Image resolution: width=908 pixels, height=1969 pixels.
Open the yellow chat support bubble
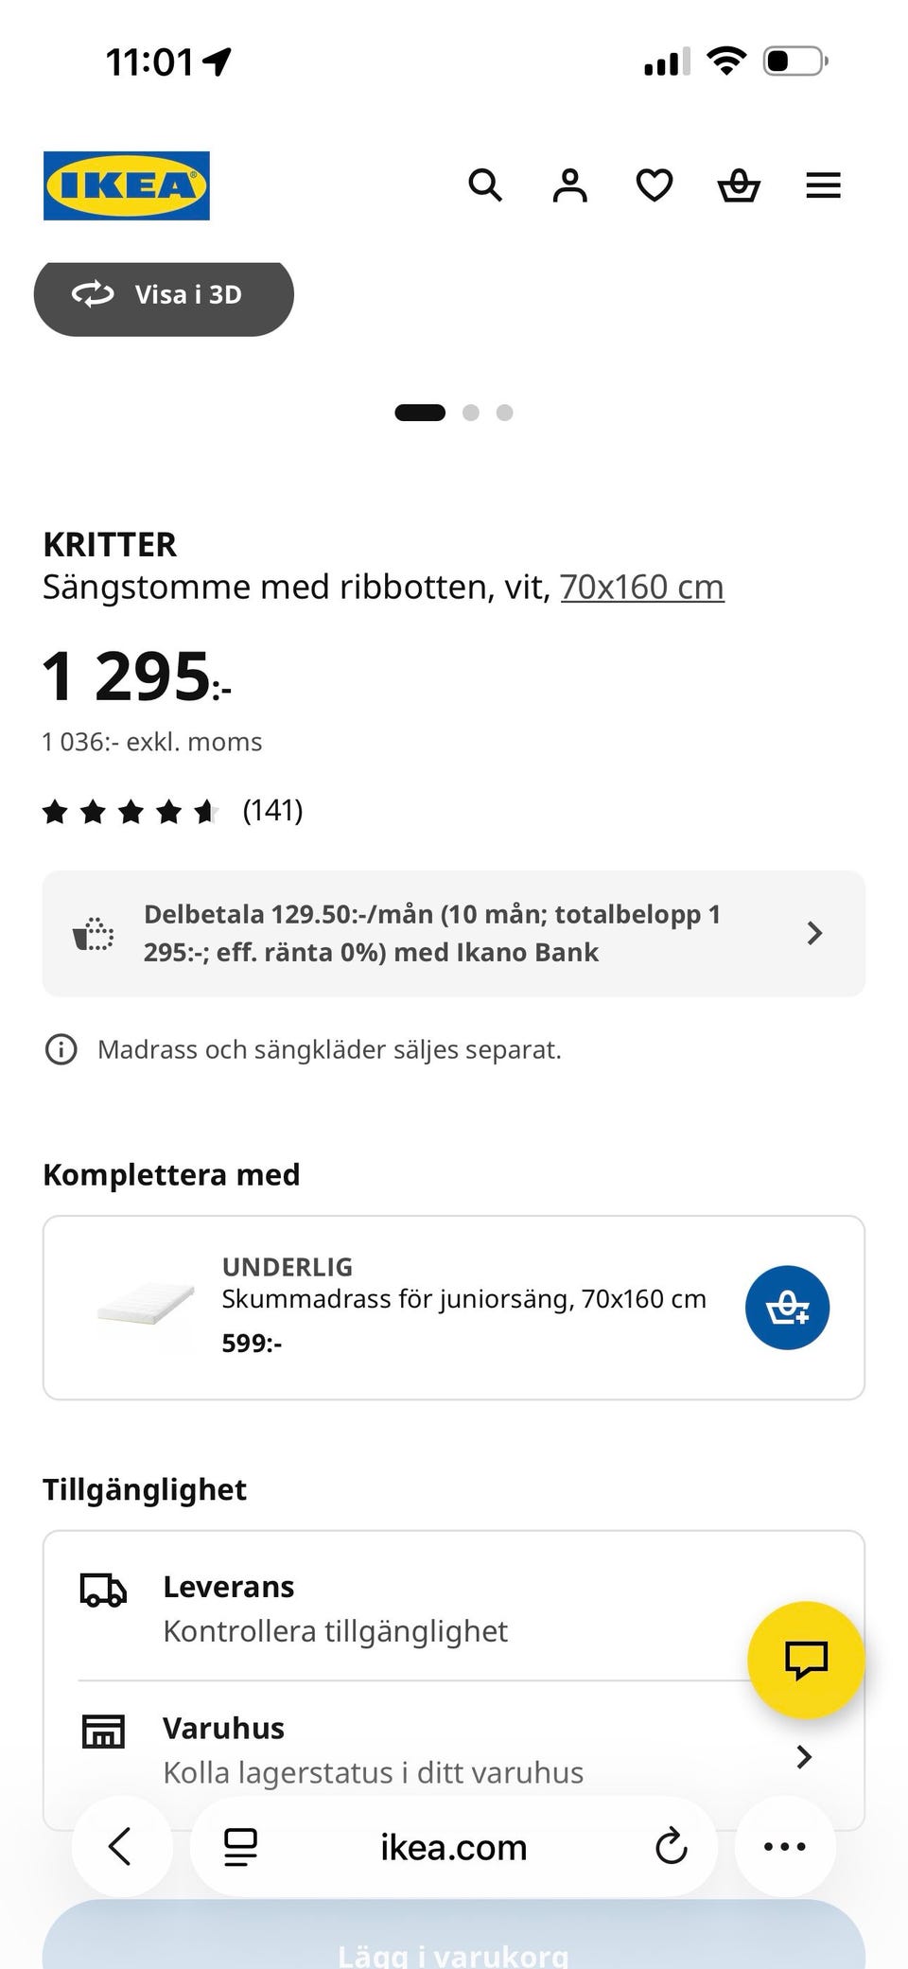click(x=806, y=1660)
